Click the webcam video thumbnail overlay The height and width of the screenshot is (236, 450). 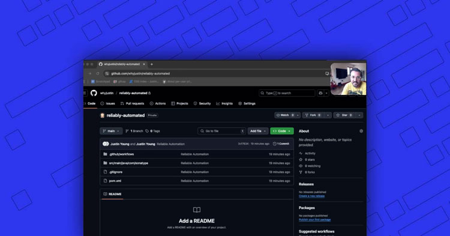[349, 79]
